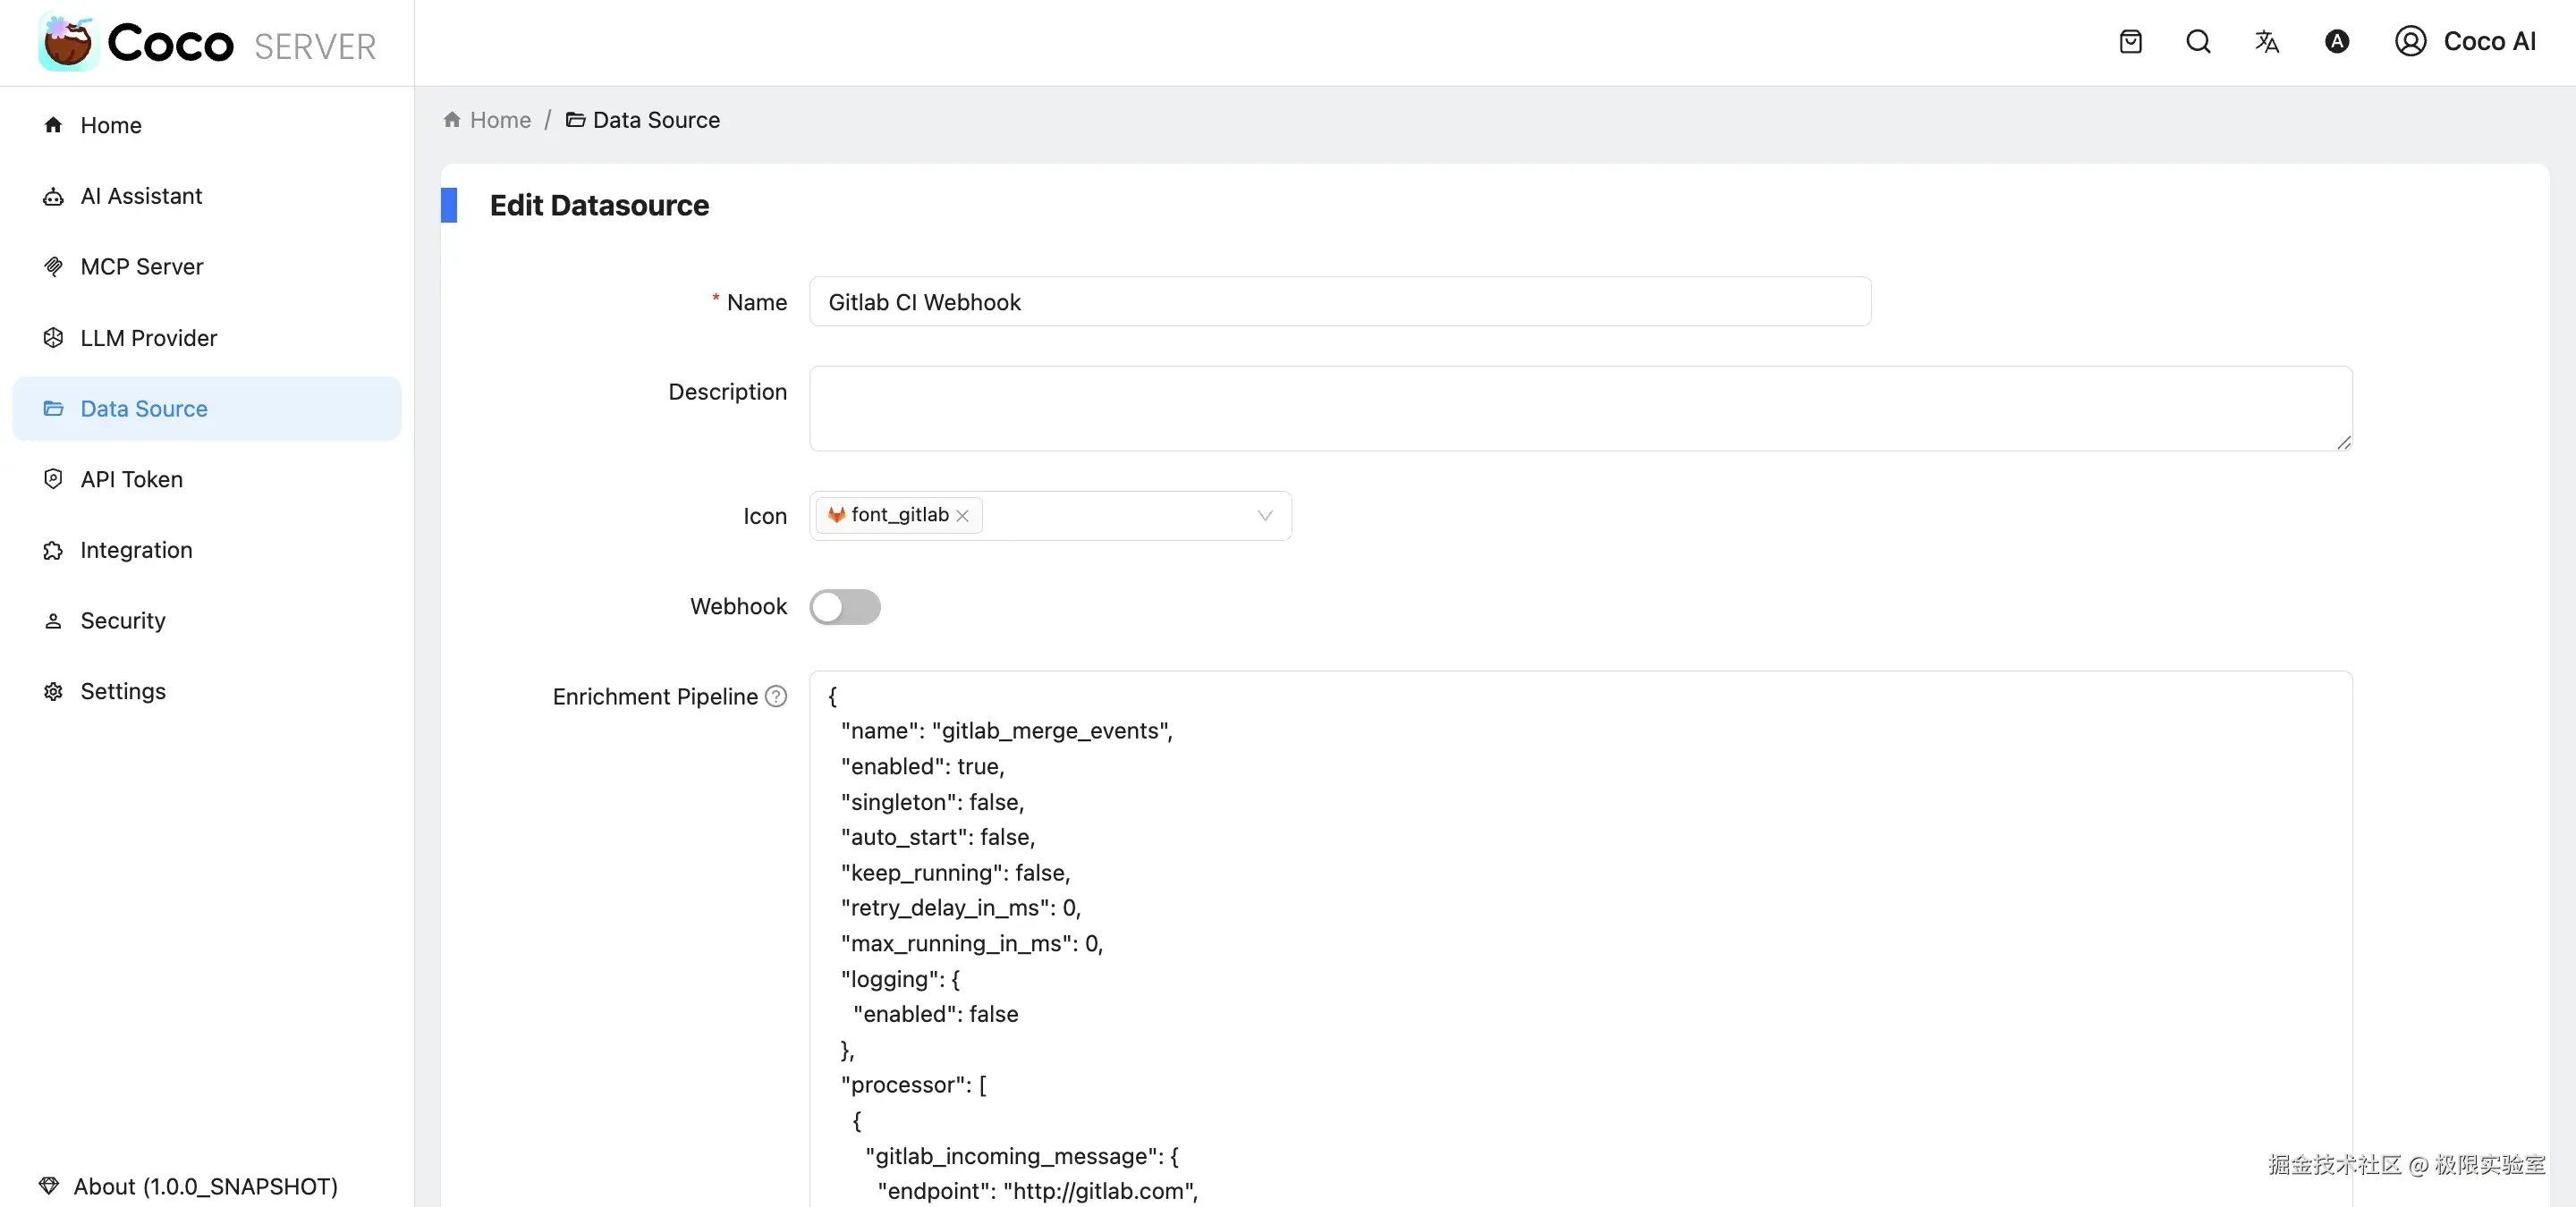Screen dimensions: 2576x1207
Task: Click About (1.0.0_SNAPSHOT) link
Action: (205, 1186)
